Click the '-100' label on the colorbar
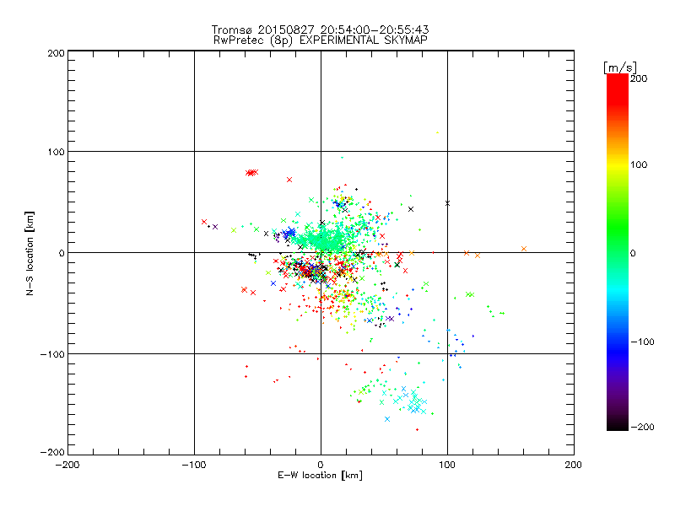675x506 pixels. click(x=642, y=342)
